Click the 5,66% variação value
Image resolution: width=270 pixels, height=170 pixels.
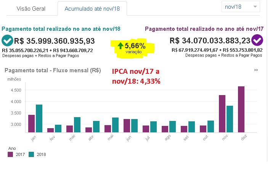tap(135, 46)
